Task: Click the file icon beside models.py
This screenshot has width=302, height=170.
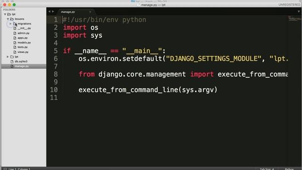Action: [x=15, y=42]
